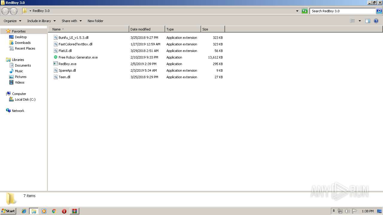This screenshot has width=383, height=215.
Task: Open Desktop in Favorites
Action: coord(21,37)
